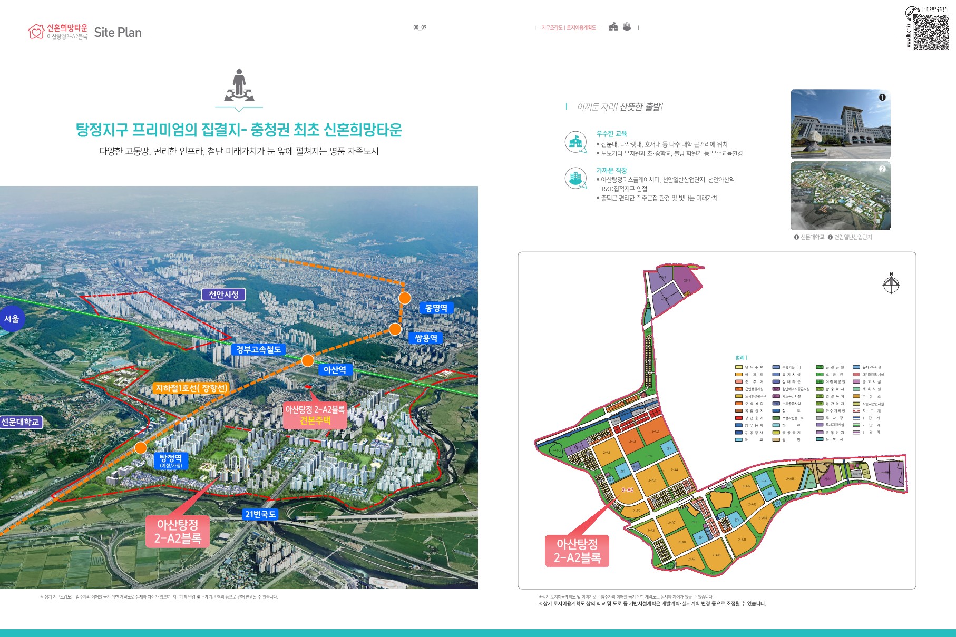Click block 2-A15 on the land-use map

[790, 479]
